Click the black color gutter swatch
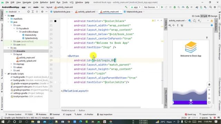The height and width of the screenshot is (124, 221). point(55,21)
